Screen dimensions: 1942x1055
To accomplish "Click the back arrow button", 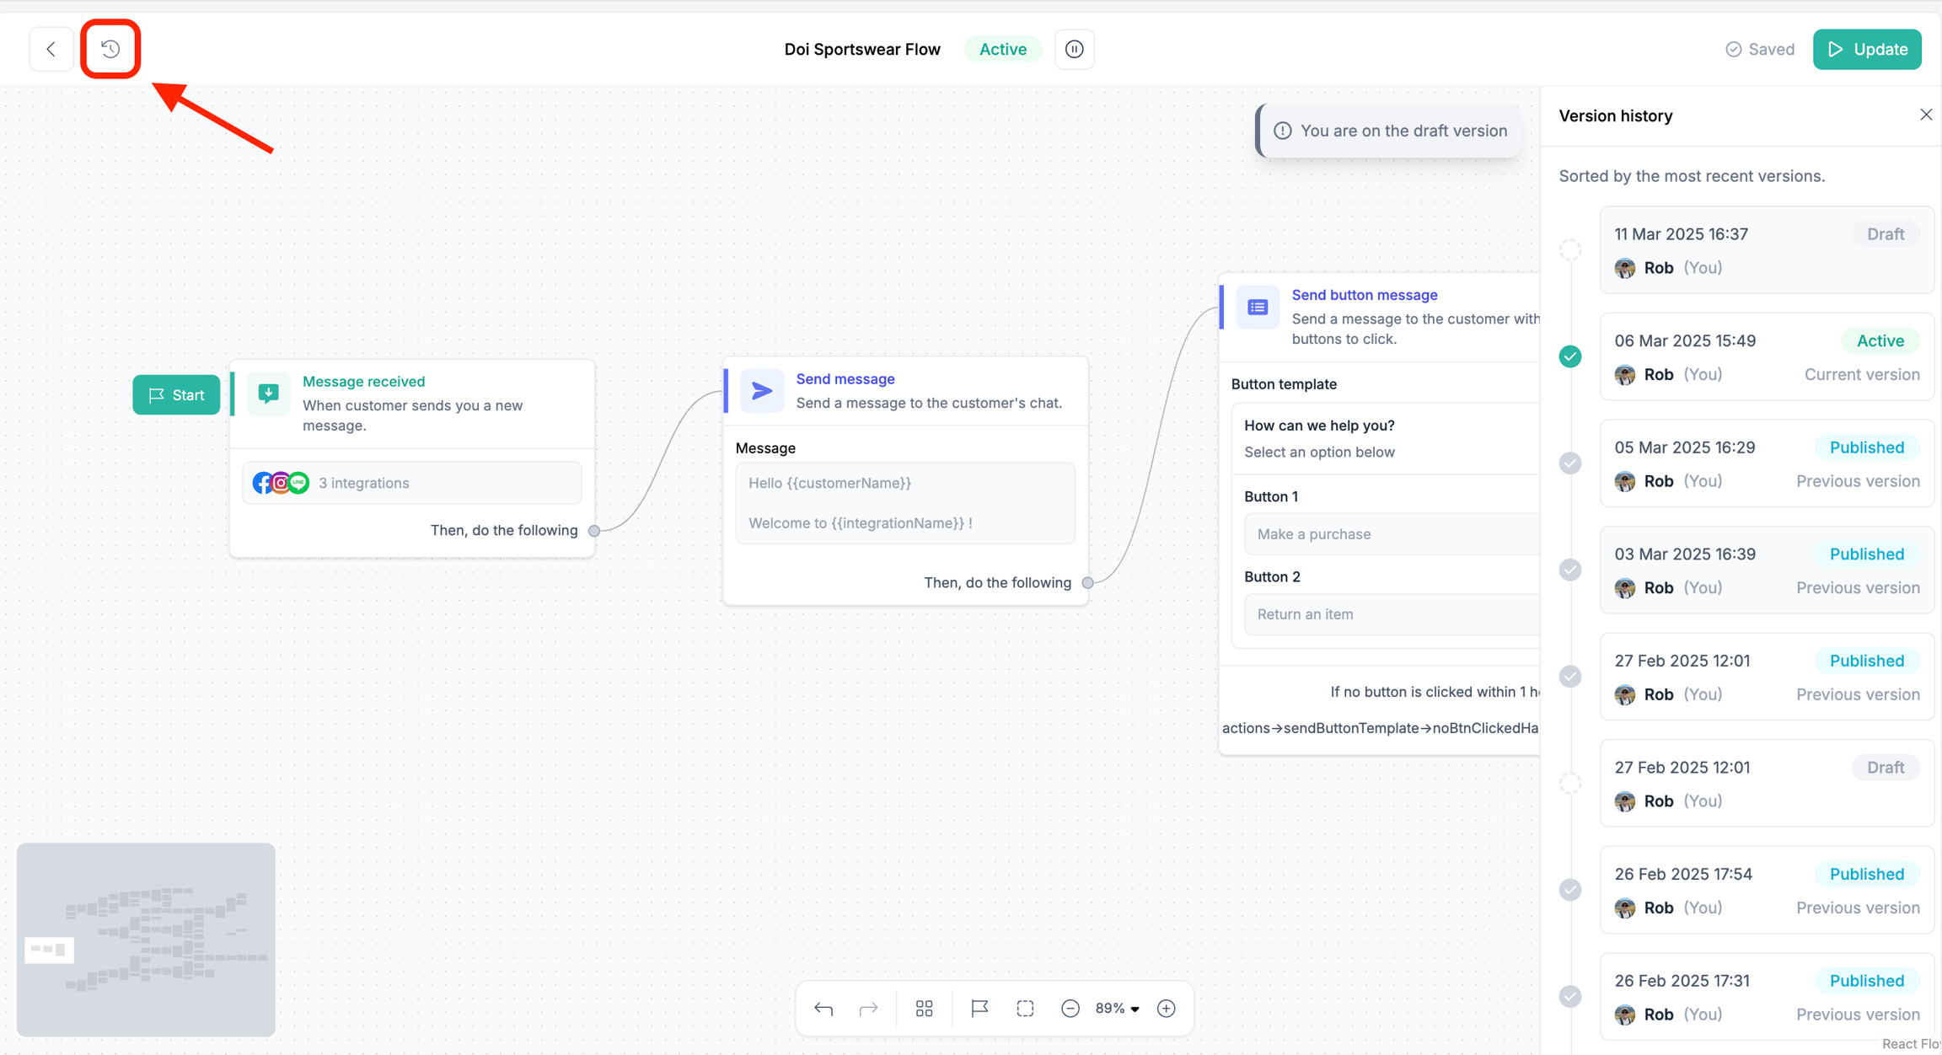I will 51,49.
